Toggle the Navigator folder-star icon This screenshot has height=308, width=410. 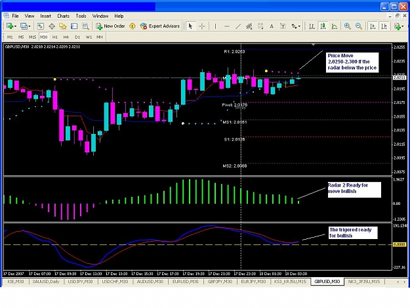(x=63, y=26)
